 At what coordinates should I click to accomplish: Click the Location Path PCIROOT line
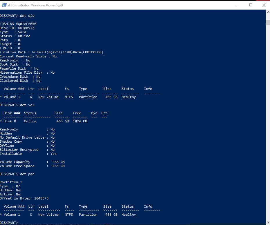point(52,52)
